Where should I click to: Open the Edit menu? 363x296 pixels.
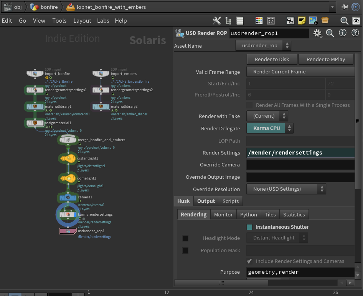pyautogui.click(x=7, y=21)
